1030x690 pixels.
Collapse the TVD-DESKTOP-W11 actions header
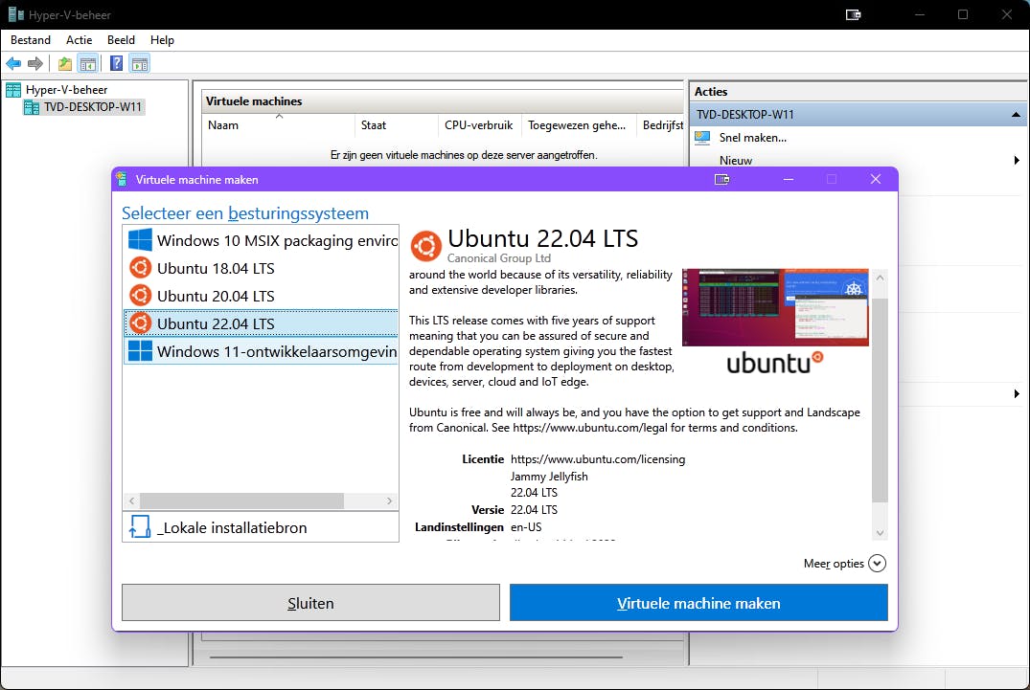(1016, 115)
